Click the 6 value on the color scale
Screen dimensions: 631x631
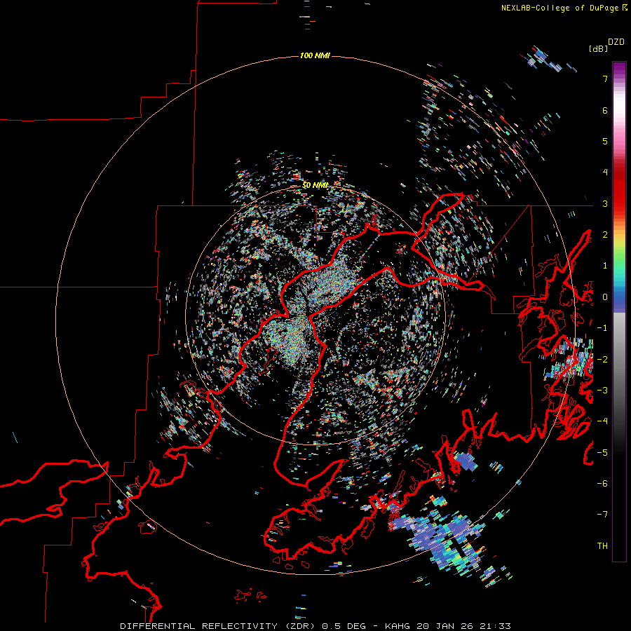coord(605,110)
